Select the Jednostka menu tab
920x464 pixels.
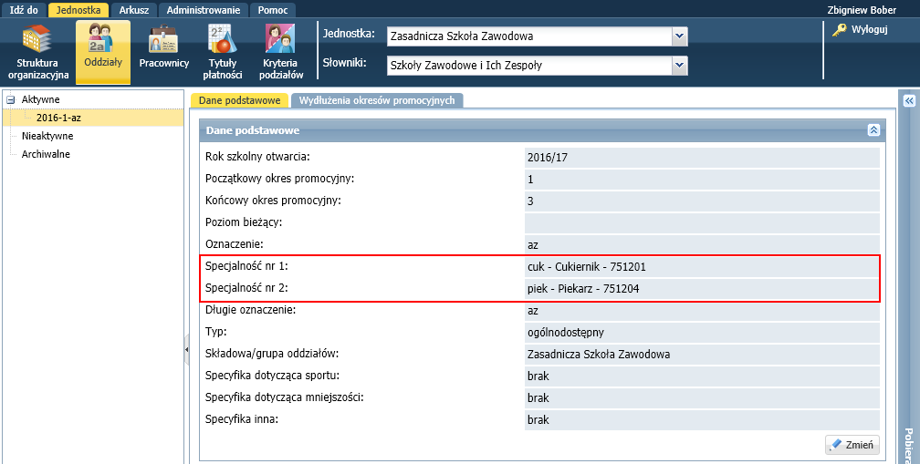click(x=78, y=10)
